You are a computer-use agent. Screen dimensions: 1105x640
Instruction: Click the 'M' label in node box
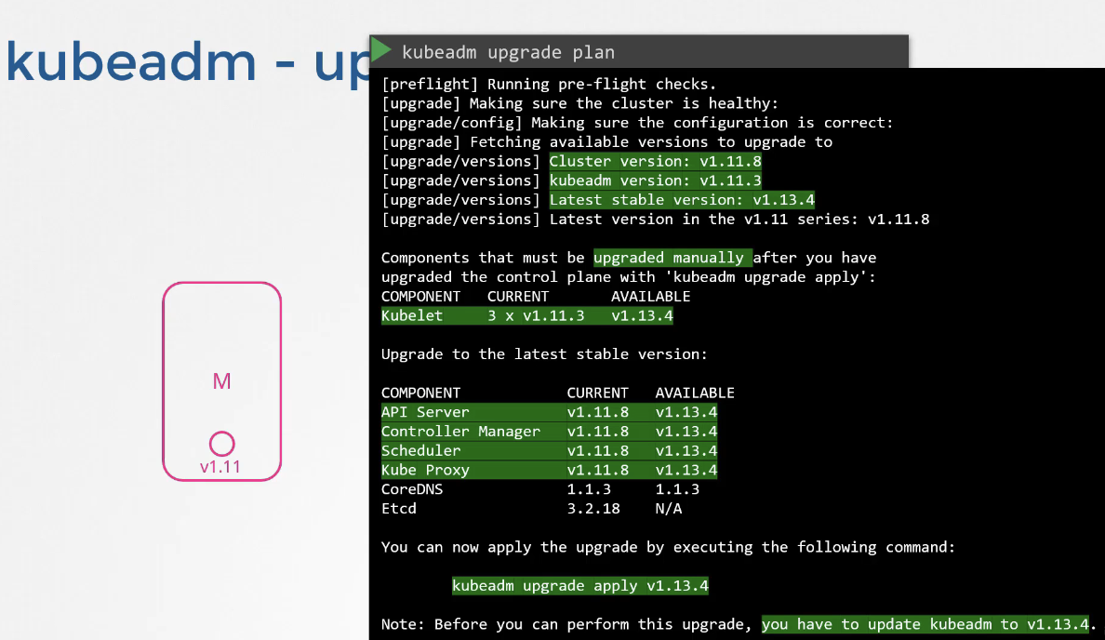[222, 381]
